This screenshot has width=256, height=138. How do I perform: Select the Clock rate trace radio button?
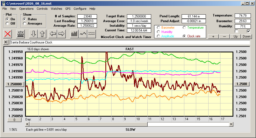pos(184,36)
